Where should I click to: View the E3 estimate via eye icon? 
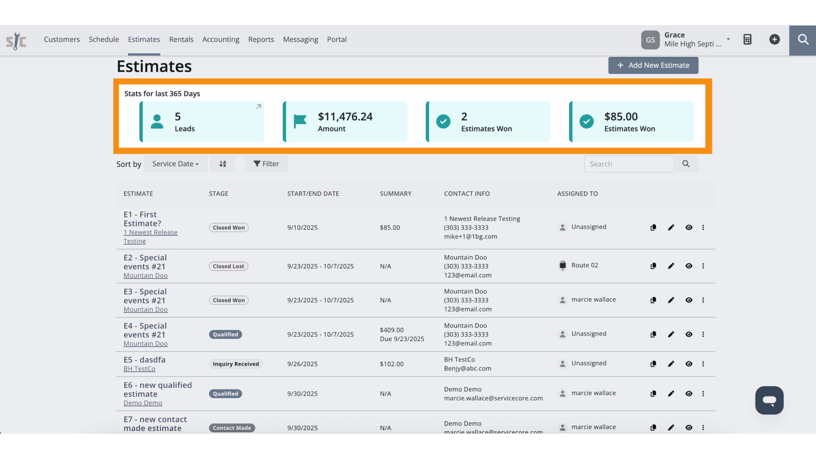(x=689, y=300)
